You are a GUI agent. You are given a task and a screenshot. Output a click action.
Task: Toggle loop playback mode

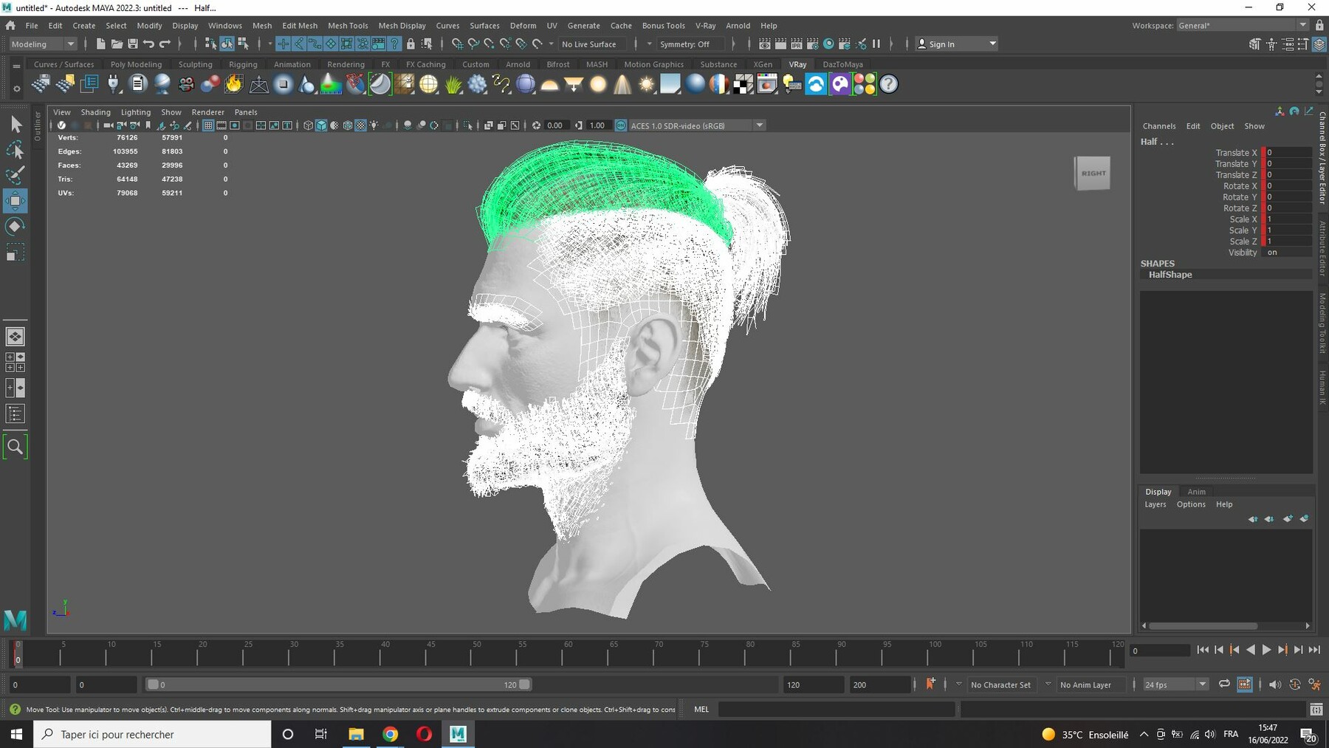(x=1224, y=684)
